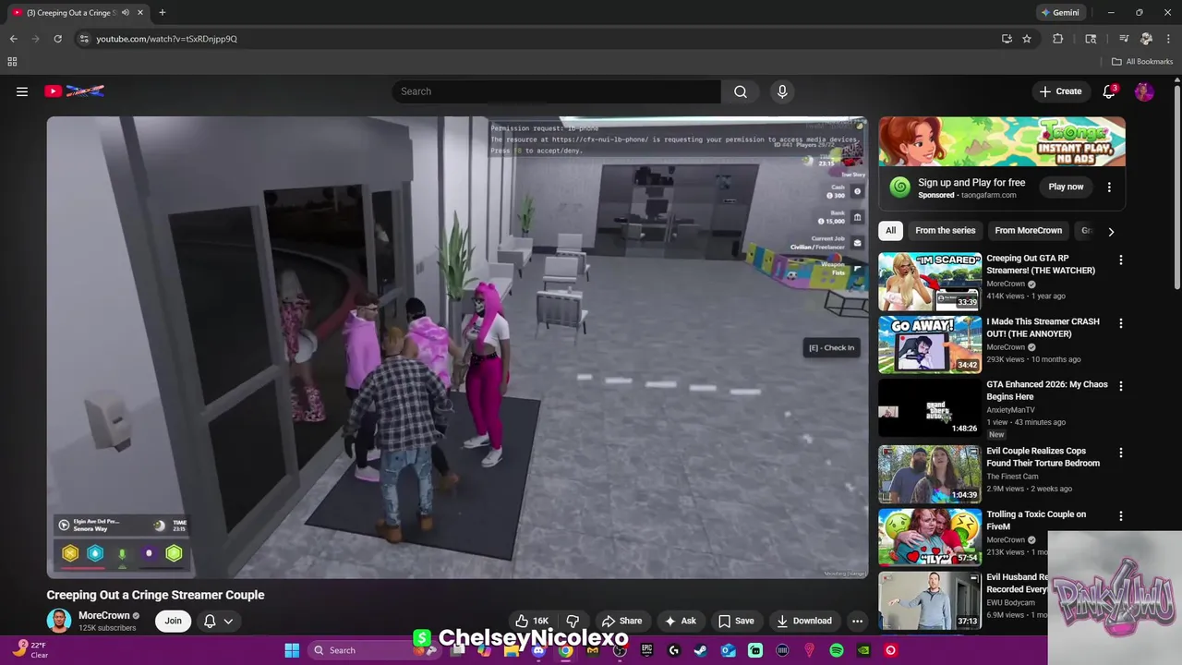Screen dimensions: 1182x665
Task: Open Creeping Out GTA RP Streamers thumbnail
Action: click(x=930, y=282)
